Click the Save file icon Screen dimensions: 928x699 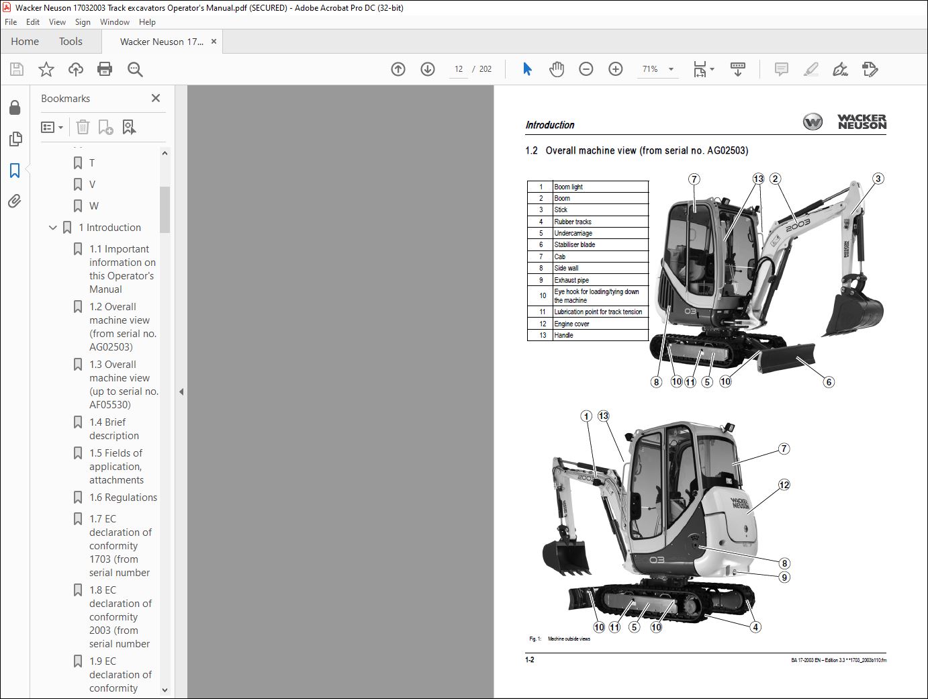coord(17,69)
